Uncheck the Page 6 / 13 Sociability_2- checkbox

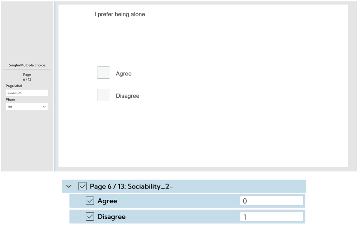click(x=82, y=186)
